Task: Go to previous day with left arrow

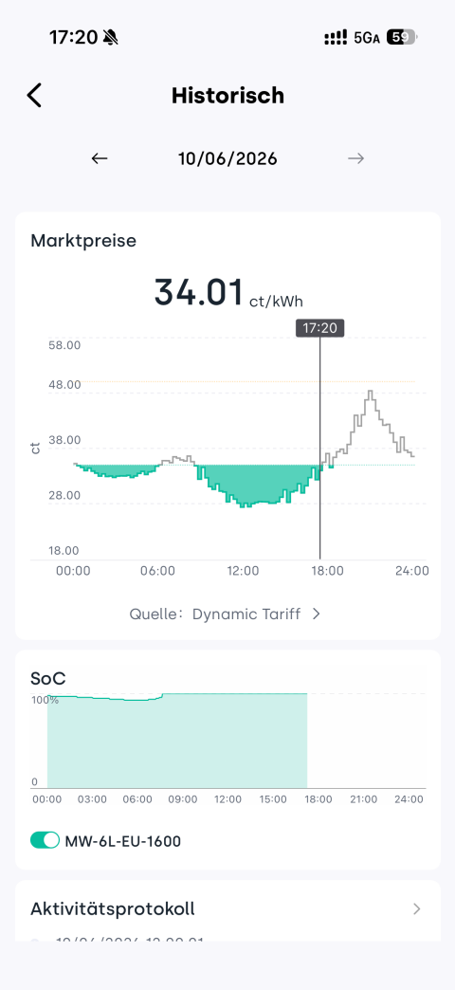Action: click(x=100, y=158)
